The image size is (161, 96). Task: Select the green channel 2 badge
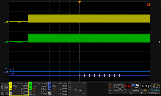point(30,85)
